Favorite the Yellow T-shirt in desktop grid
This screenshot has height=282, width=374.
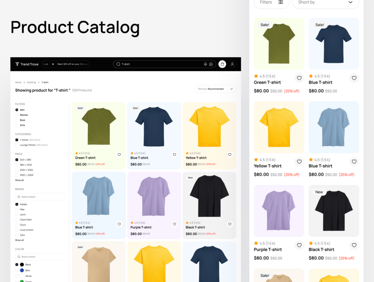[x=230, y=155]
